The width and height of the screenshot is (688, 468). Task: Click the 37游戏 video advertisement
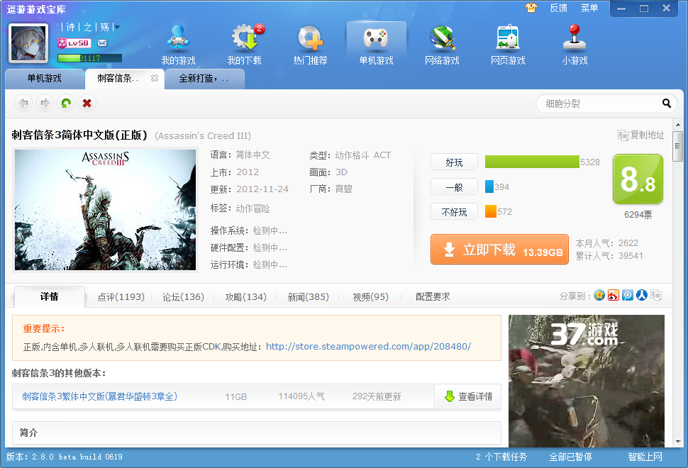point(587,381)
